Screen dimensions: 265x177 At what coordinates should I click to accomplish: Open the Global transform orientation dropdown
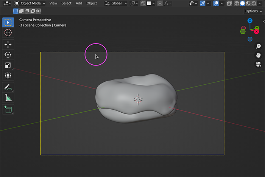pyautogui.click(x=116, y=3)
